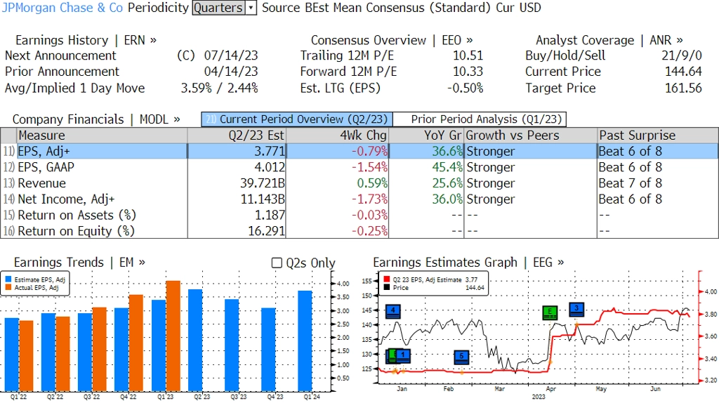The height and width of the screenshot is (403, 719).
Task: Click the blue estimate bar for Q2'23
Action: [195, 340]
